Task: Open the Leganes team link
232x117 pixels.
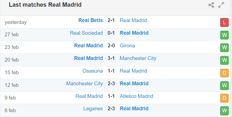Action: point(93,109)
